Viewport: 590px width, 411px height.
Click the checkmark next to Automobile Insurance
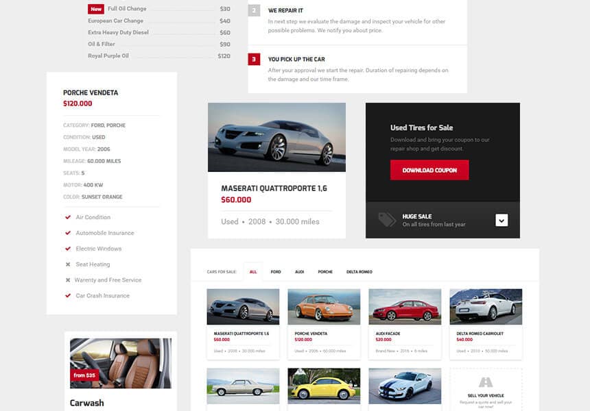pyautogui.click(x=68, y=233)
